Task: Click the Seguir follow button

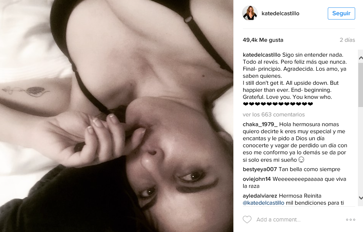Action: pyautogui.click(x=341, y=13)
